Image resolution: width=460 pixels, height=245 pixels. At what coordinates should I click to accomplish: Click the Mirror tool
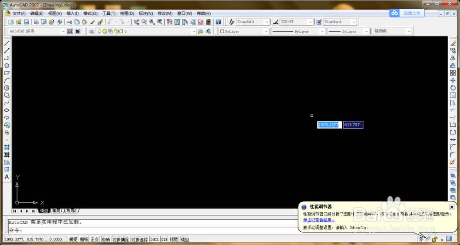pyautogui.click(x=453, y=58)
